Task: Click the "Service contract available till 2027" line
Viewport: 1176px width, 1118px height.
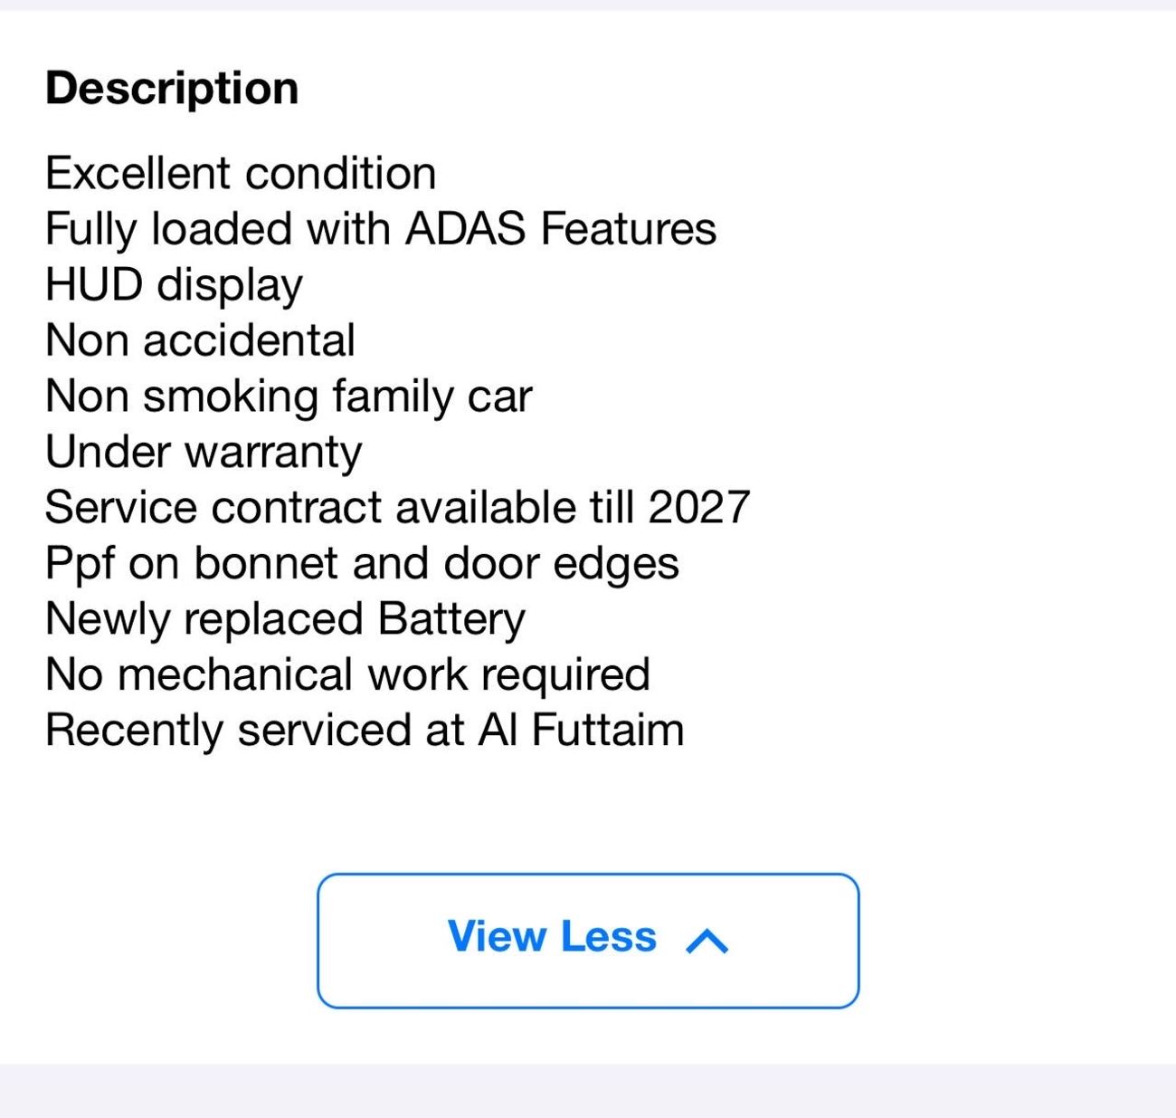Action: [397, 508]
